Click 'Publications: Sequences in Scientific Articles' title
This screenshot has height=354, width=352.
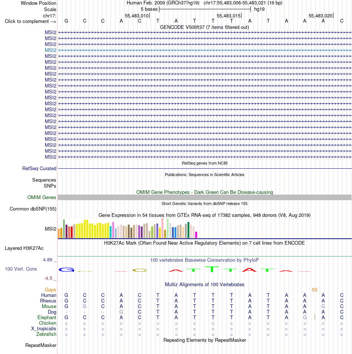(x=205, y=175)
